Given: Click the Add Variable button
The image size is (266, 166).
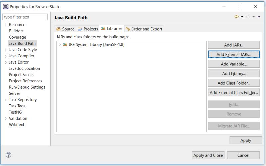Looking at the screenshot, I should (x=234, y=64).
